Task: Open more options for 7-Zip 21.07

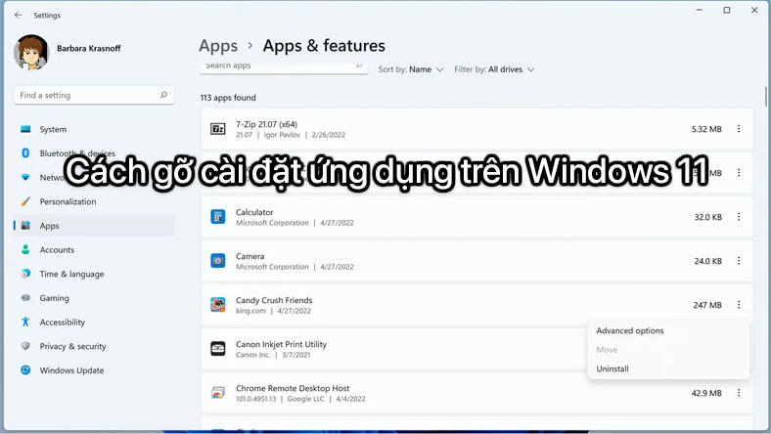Action: click(739, 129)
